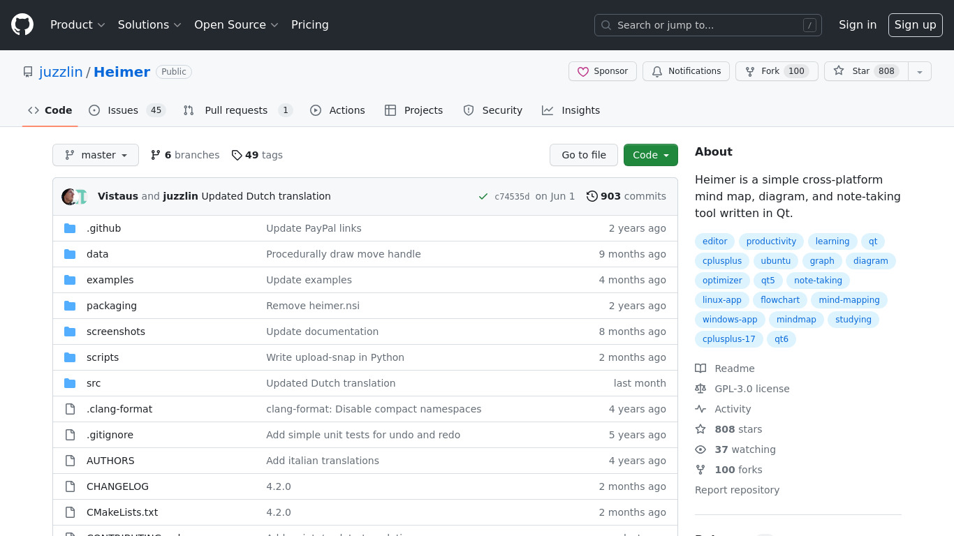Open the Pull requests tab
The width and height of the screenshot is (954, 536).
coord(237,110)
